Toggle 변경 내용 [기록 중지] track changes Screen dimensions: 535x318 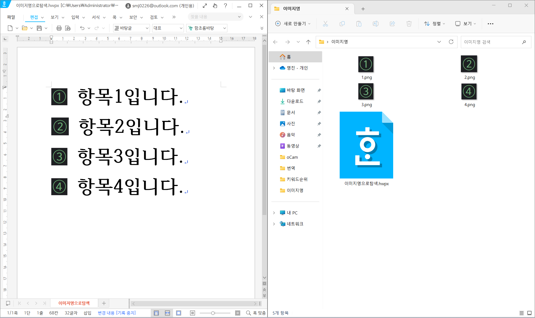[117, 313]
